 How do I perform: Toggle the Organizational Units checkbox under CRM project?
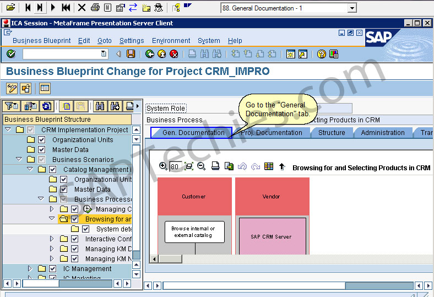click(41, 140)
